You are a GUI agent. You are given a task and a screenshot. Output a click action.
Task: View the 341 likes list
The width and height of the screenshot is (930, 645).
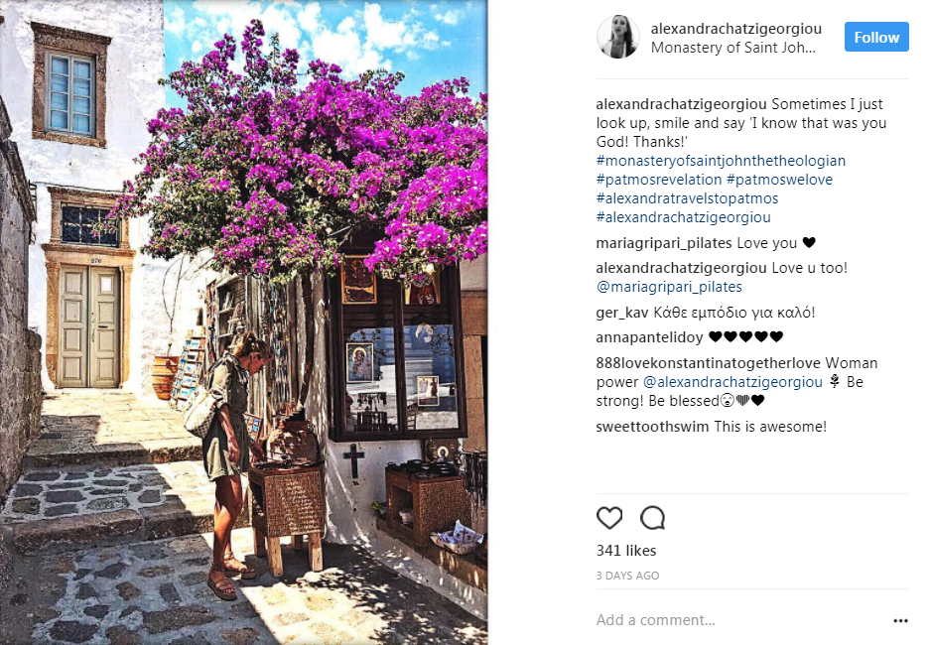626,551
